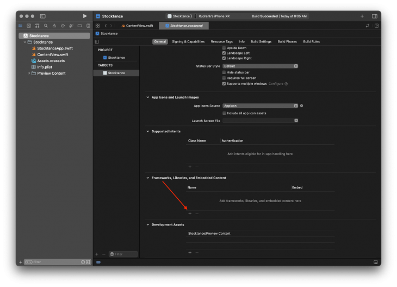The height and width of the screenshot is (287, 397).
Task: Click the Configure link for multiple windows
Action: click(276, 84)
